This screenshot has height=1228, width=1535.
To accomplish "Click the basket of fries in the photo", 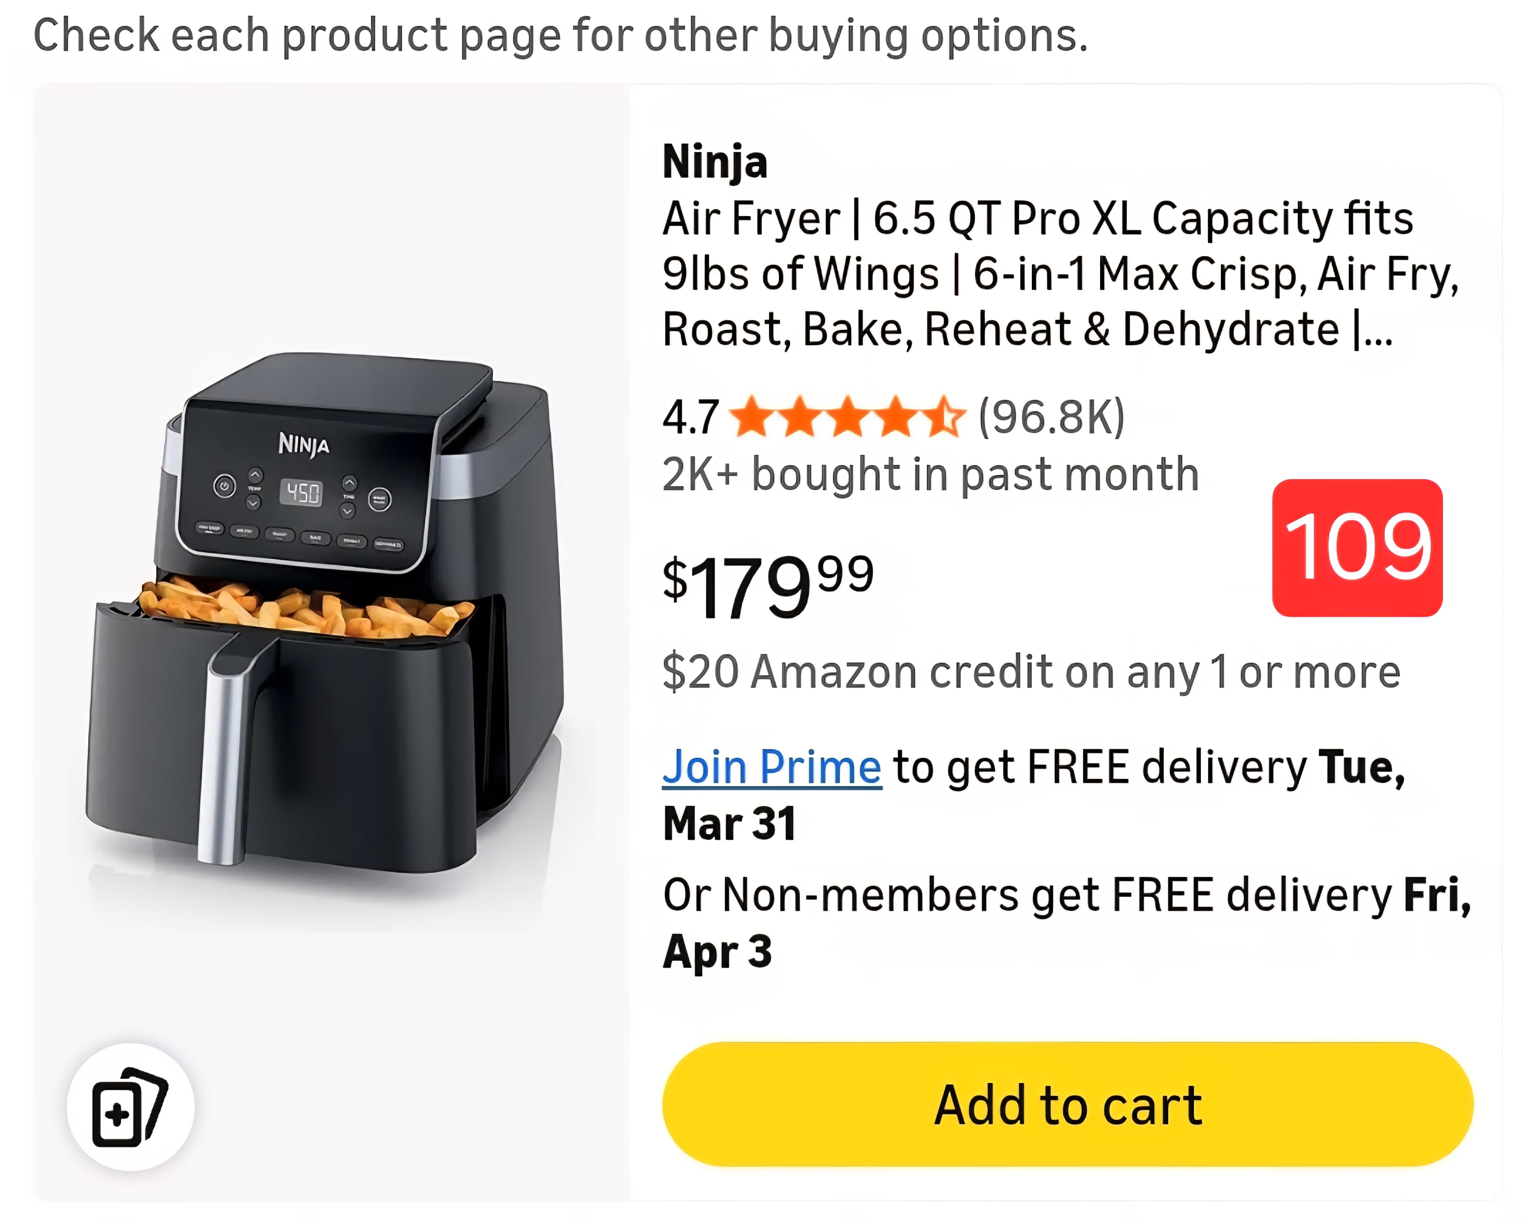I will [306, 609].
